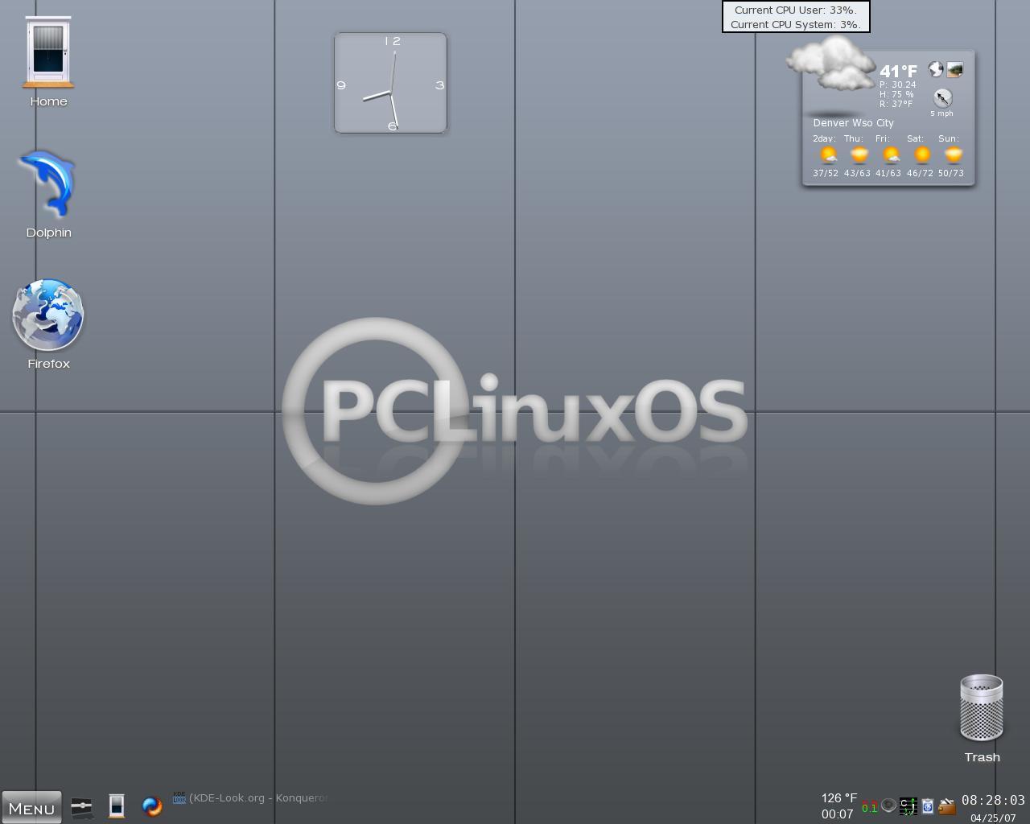Click the globe icon in weather widget
Image resolution: width=1030 pixels, height=824 pixels.
pos(935,69)
